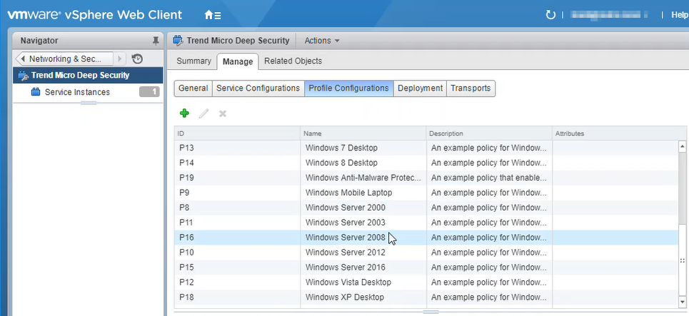This screenshot has width=689, height=316.
Task: Switch to the Summary tab
Action: 193,61
